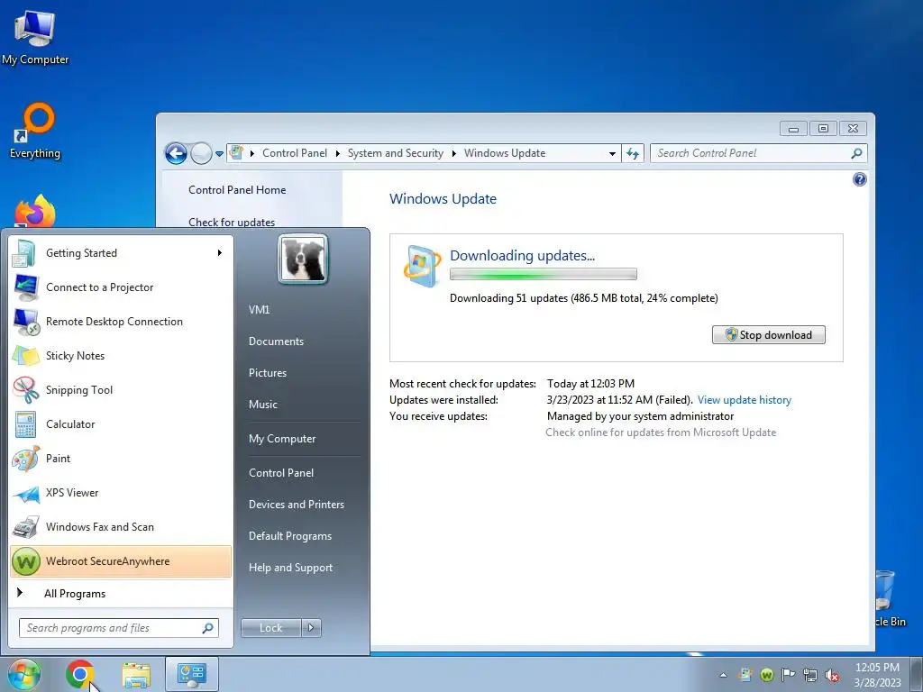Click the Back arrow in Control Panel
This screenshot has width=923, height=692.
[x=176, y=153]
